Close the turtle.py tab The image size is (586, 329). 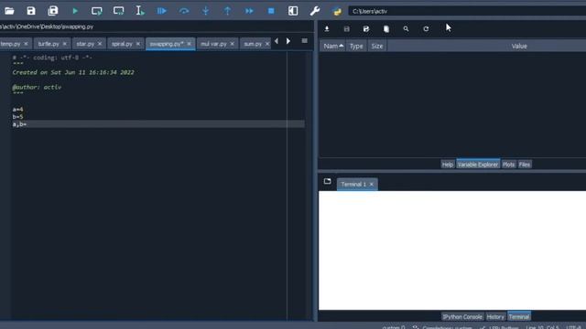click(65, 44)
